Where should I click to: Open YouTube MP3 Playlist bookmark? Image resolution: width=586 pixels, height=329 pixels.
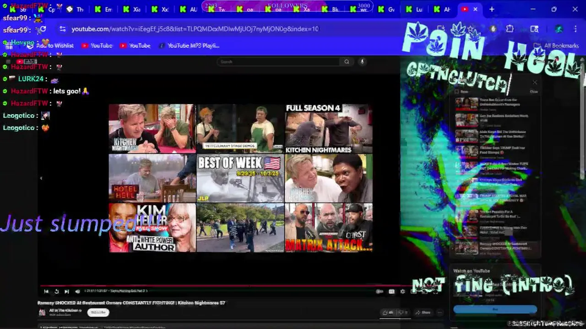tap(189, 46)
